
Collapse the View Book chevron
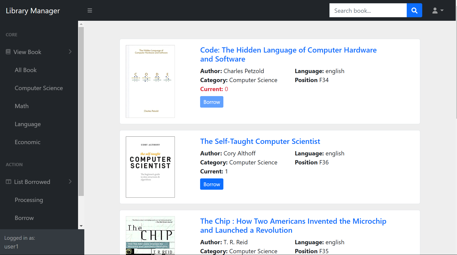(70, 52)
